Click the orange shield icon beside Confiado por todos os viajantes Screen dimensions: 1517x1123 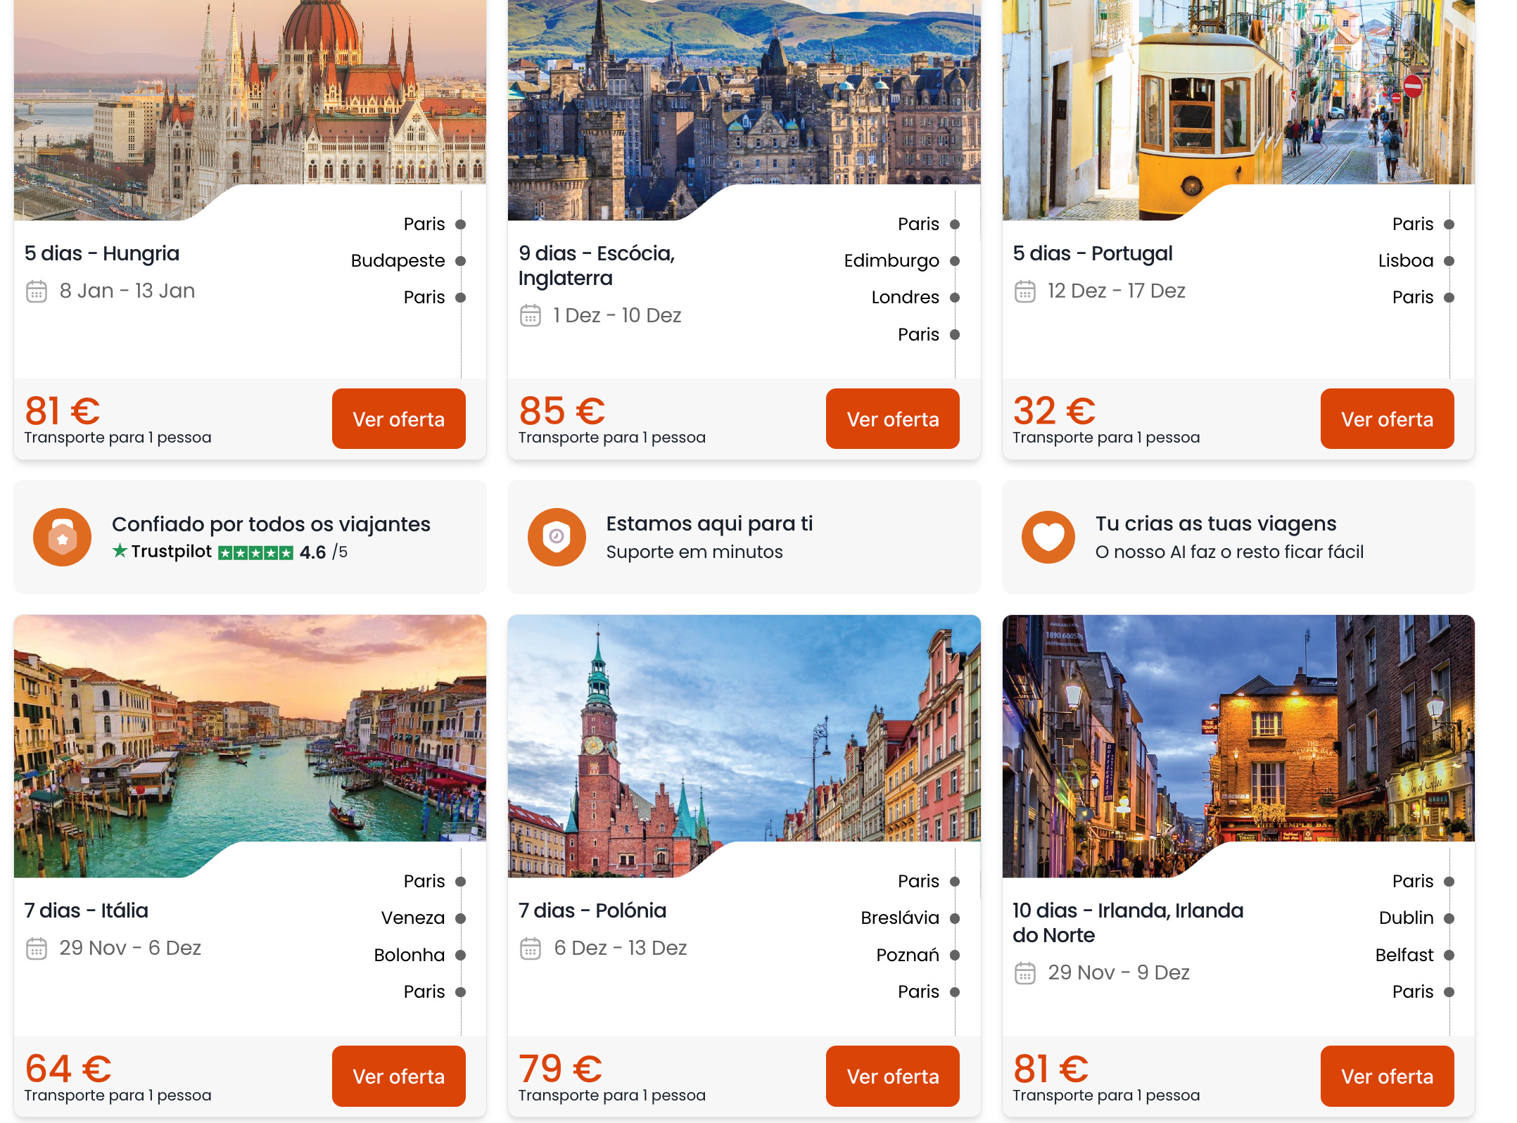coord(63,538)
